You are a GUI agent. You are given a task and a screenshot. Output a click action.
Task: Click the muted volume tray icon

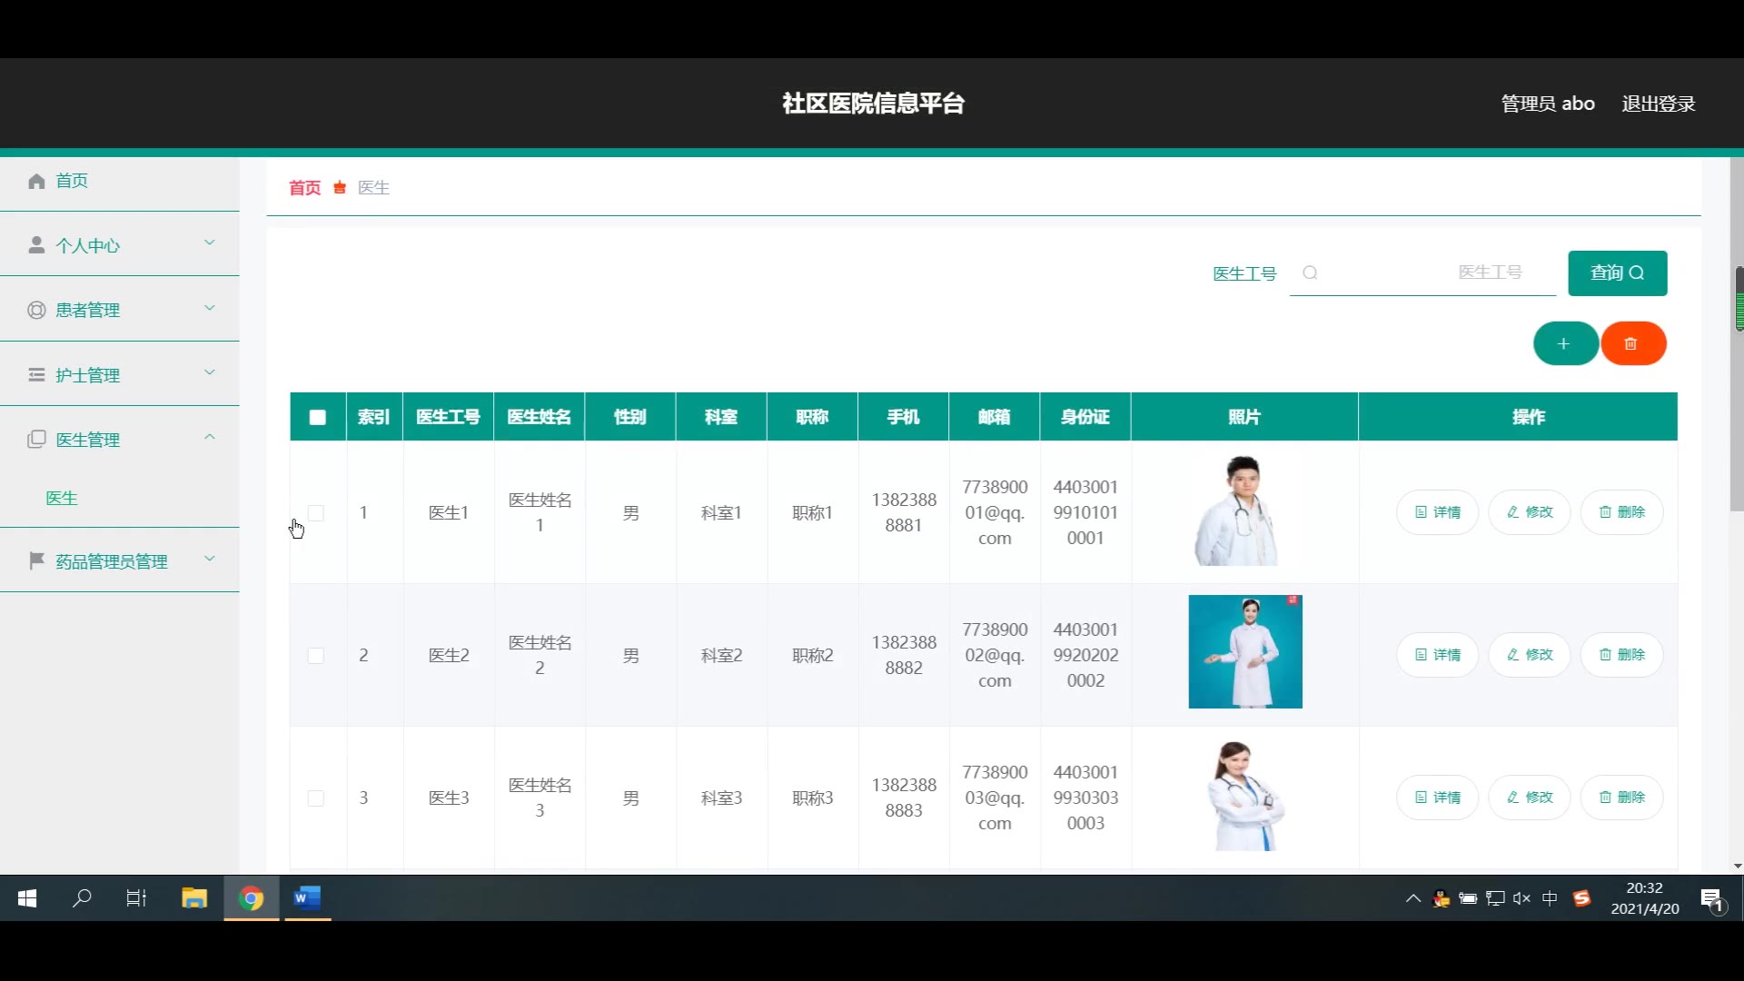[x=1522, y=898]
